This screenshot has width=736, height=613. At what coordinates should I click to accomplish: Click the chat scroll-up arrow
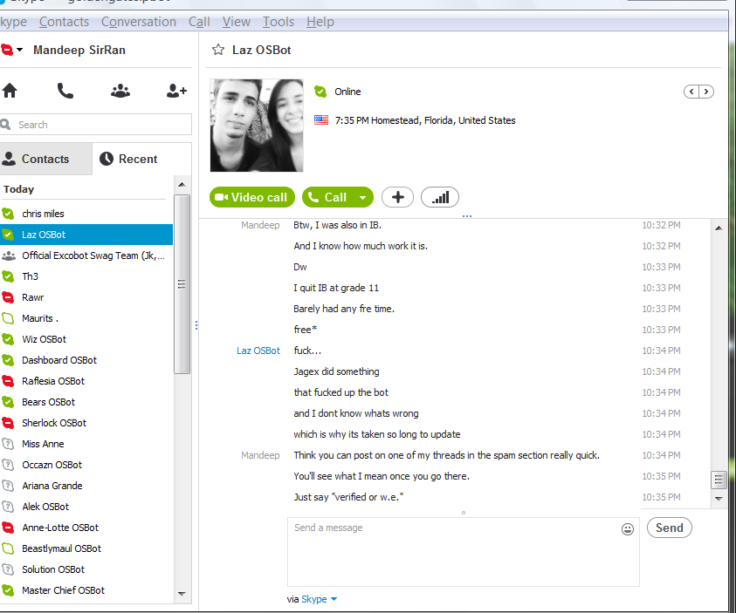(x=719, y=228)
